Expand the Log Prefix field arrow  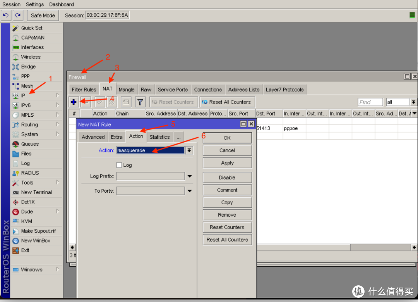coord(190,176)
